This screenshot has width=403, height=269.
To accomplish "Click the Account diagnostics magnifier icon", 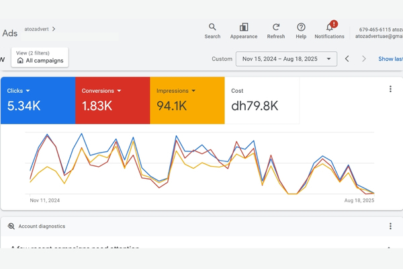I will (11, 227).
